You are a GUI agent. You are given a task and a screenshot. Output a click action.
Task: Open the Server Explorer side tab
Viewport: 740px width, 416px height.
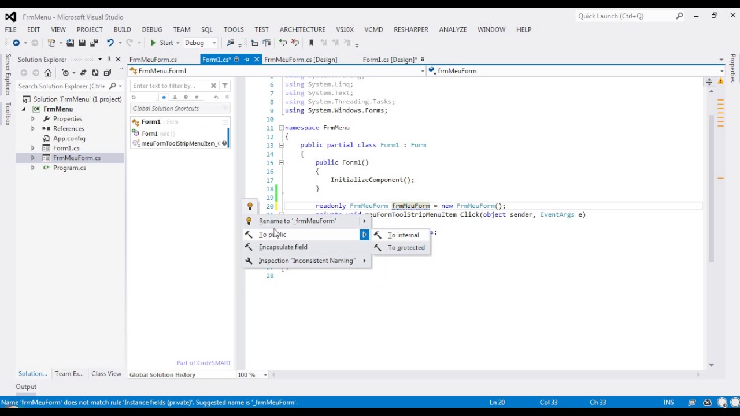[x=8, y=75]
